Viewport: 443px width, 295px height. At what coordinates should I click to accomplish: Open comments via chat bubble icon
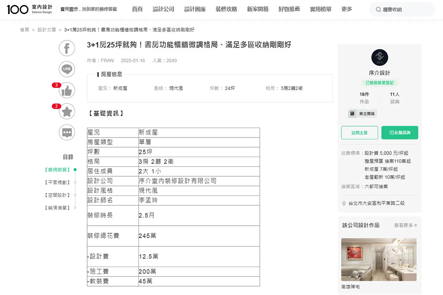point(67,132)
